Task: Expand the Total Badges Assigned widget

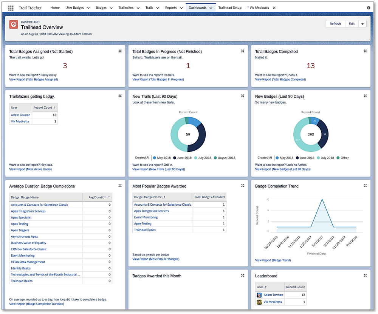Action: pos(120,51)
